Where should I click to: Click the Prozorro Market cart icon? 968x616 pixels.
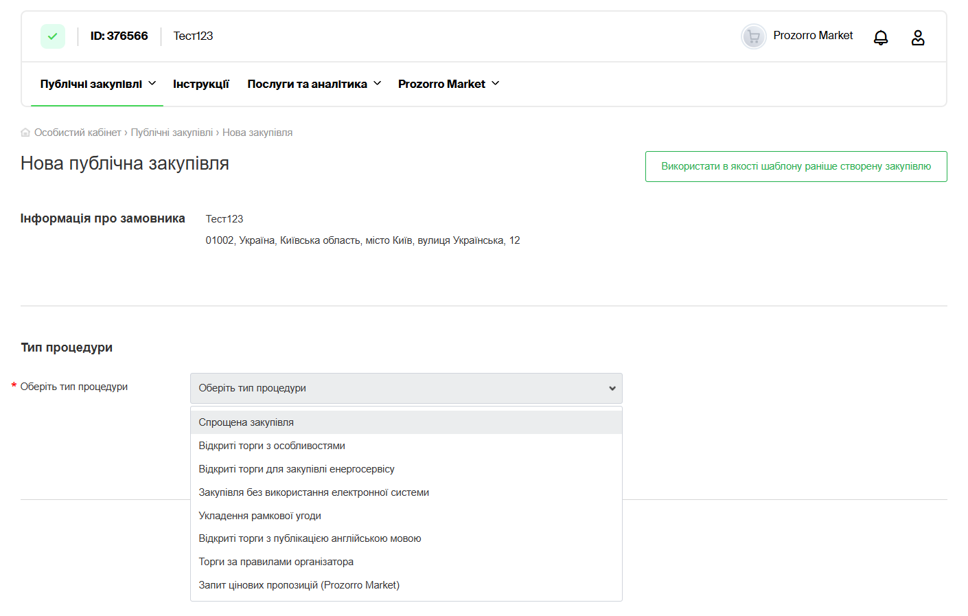[x=753, y=36]
